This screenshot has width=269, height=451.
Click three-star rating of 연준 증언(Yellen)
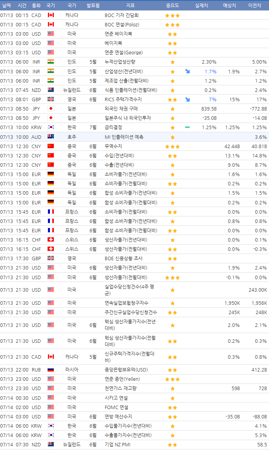pyautogui.click(x=173, y=379)
